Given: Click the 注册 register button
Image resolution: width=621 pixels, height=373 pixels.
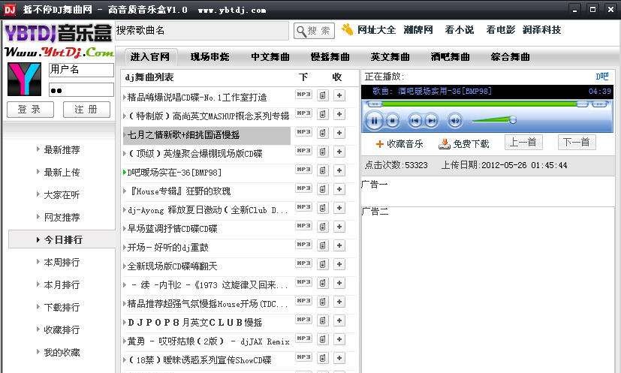Looking at the screenshot, I should coord(87,110).
